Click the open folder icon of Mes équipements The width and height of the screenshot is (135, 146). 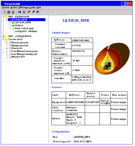[6, 17]
